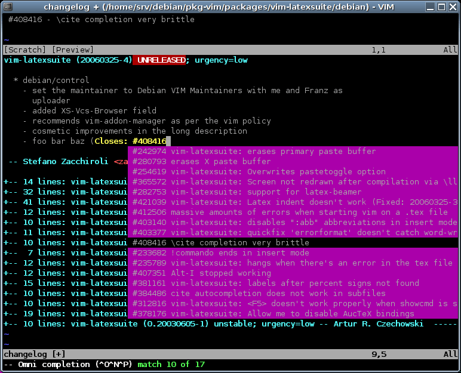Pick completion #403140 disables ":abb" abbreviations
Viewport: 461px width, 373px height.
293,222
